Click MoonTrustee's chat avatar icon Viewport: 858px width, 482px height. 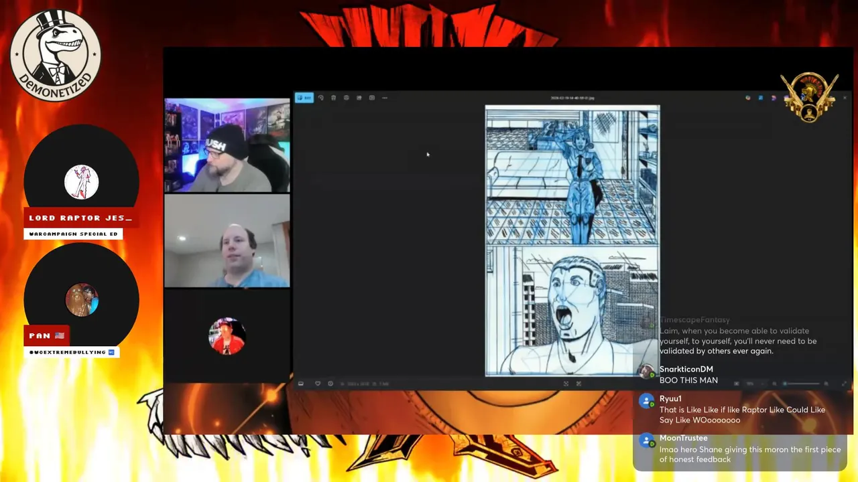tap(646, 440)
